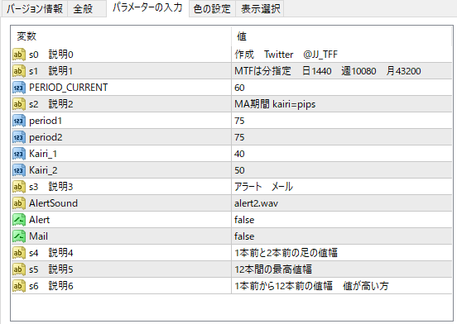Click the value MA期間 kairi=pips

tap(275, 104)
